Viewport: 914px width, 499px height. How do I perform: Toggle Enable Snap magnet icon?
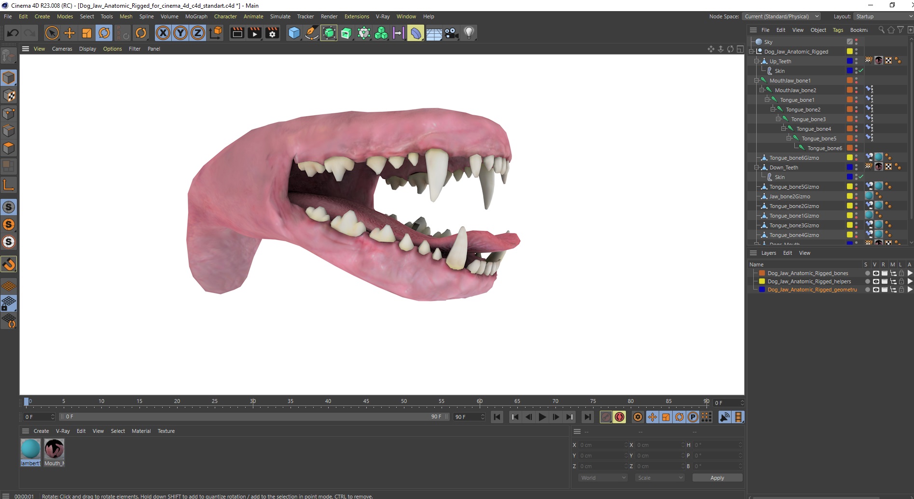click(9, 264)
